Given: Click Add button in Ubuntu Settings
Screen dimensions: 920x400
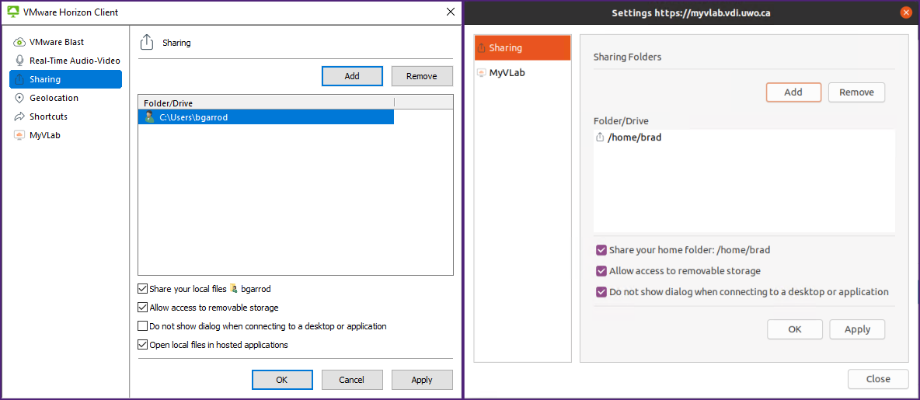Looking at the screenshot, I should pos(793,92).
